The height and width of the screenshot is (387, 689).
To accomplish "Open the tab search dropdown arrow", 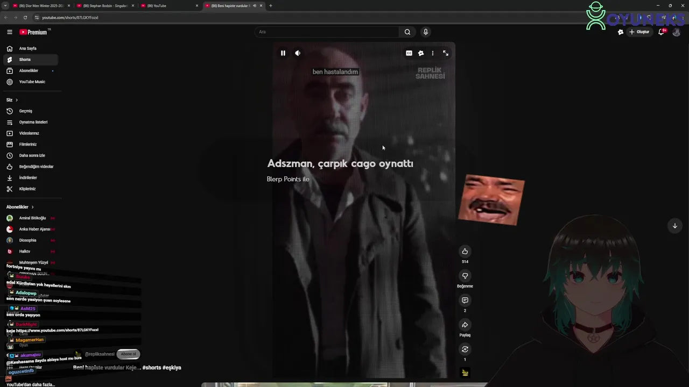I will click(4, 5).
